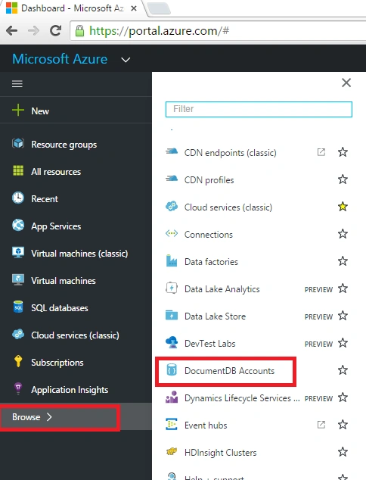Open Application Insights lightbulb icon
Screen dimensions: 366x480
click(18, 388)
